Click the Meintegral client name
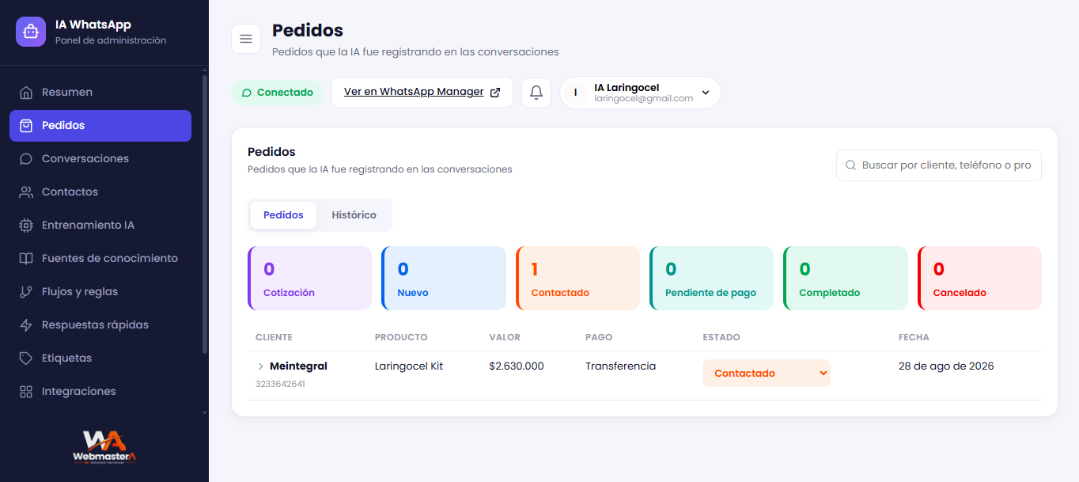Viewport: 1079px width, 482px height. point(298,366)
